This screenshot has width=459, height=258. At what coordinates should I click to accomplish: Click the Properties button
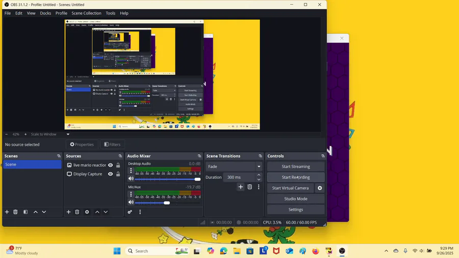(x=82, y=144)
